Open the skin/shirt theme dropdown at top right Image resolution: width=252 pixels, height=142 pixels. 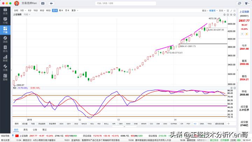pos(247,3)
